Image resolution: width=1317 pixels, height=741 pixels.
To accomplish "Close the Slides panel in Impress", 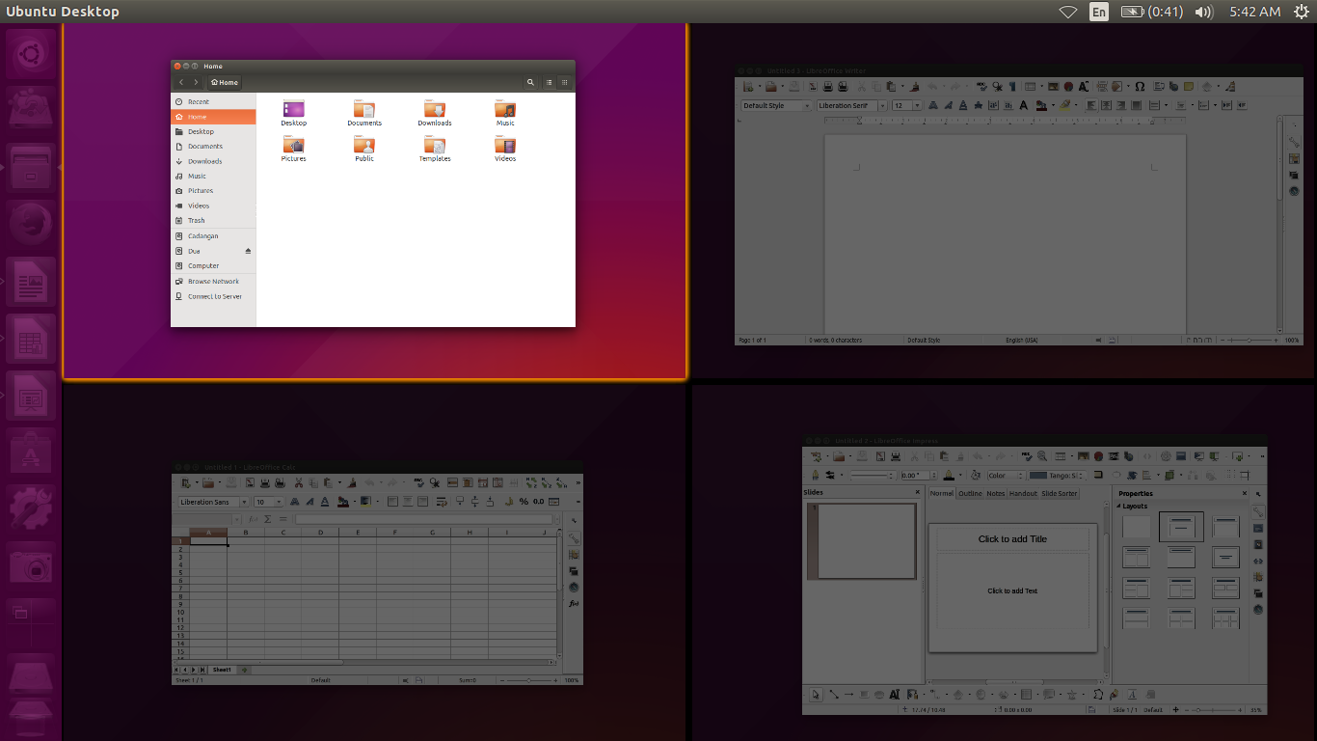I will coord(918,492).
